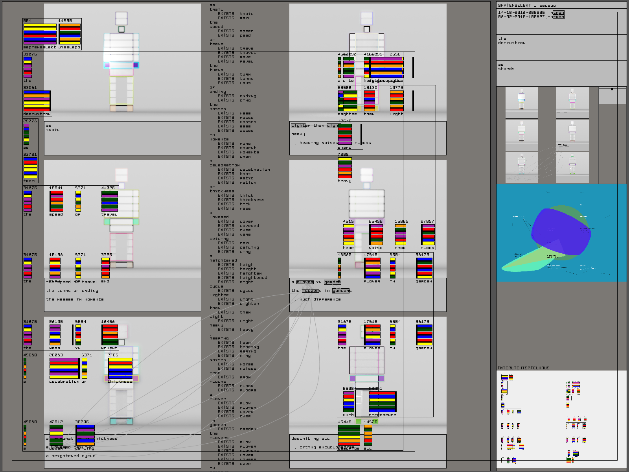629x472 pixels.
Task: Select the speed glyph stack numbered 19941
Action: pyautogui.click(x=56, y=201)
